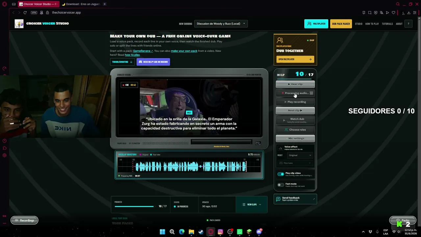The width and height of the screenshot is (421, 237).
Task: Reload the page with the refresh icon
Action: pos(25,13)
